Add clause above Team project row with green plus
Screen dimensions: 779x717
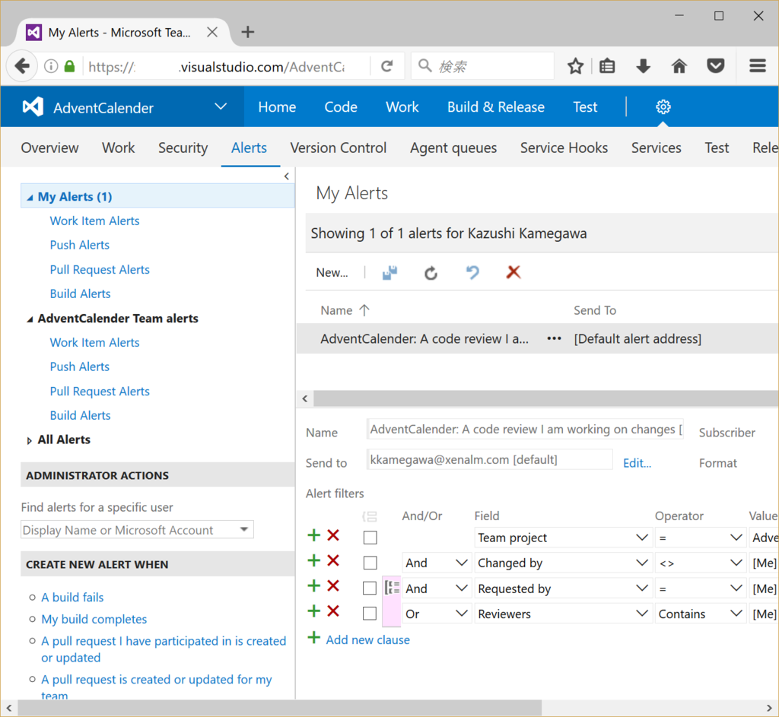[314, 535]
